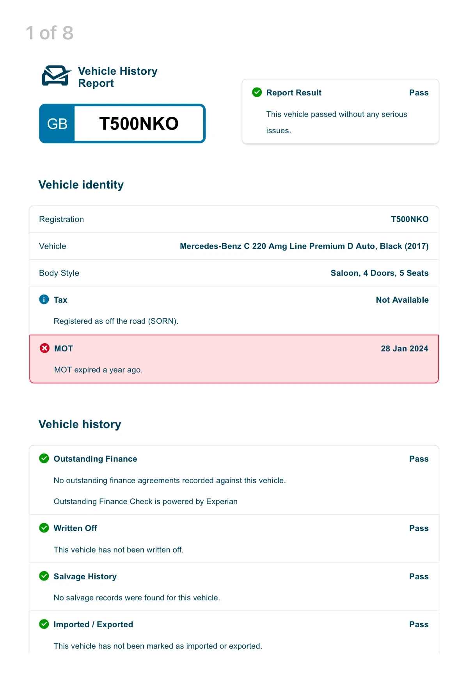Click the red cross icon next to MOT
The width and height of the screenshot is (474, 674).
coord(45,348)
